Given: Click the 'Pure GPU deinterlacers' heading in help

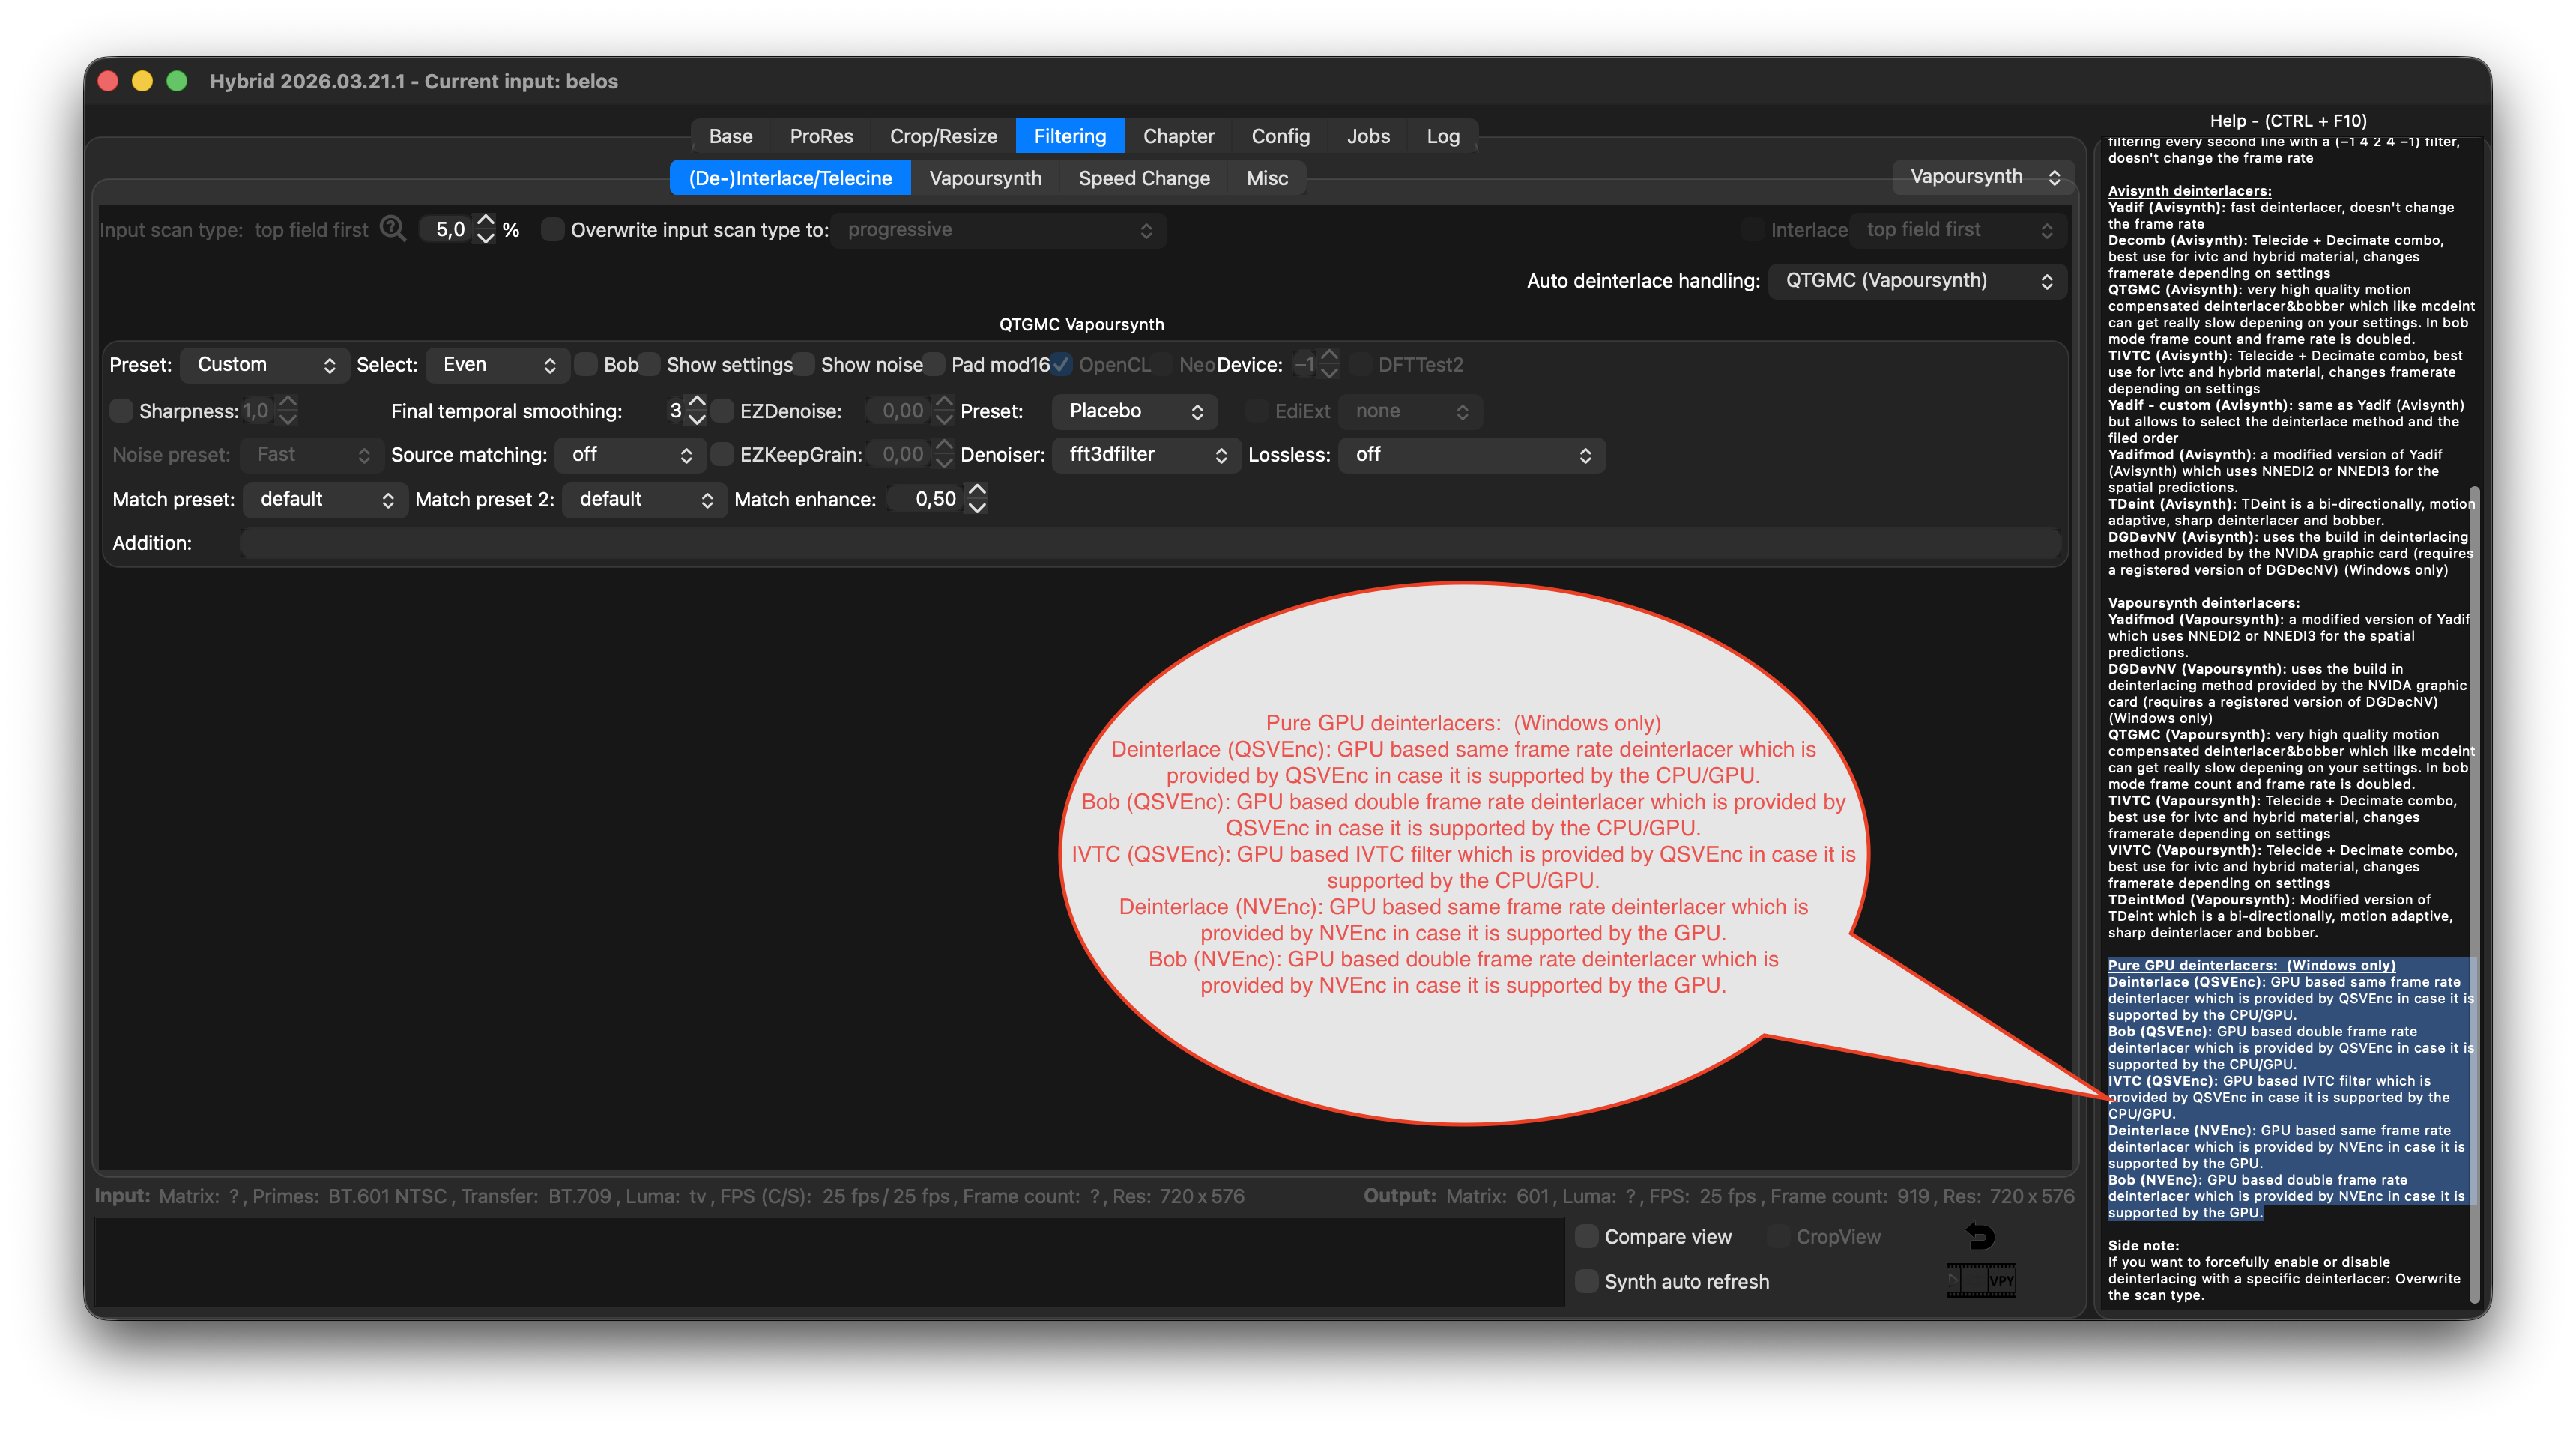Looking at the screenshot, I should click(2251, 965).
